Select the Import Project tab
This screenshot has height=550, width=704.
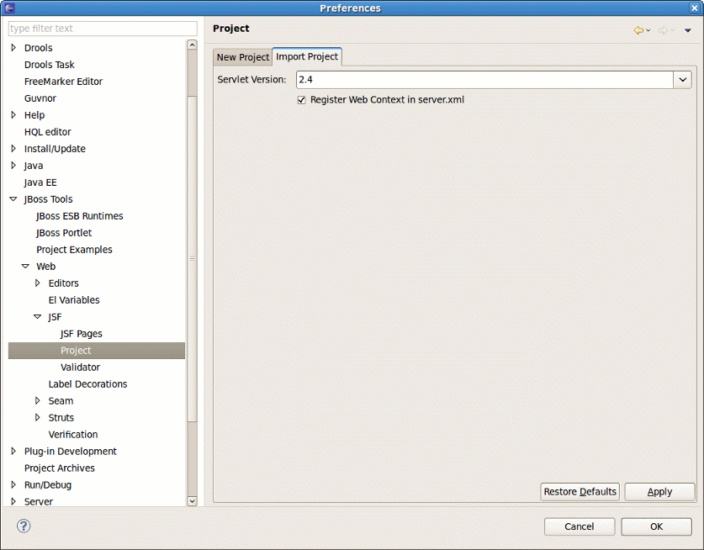(307, 56)
